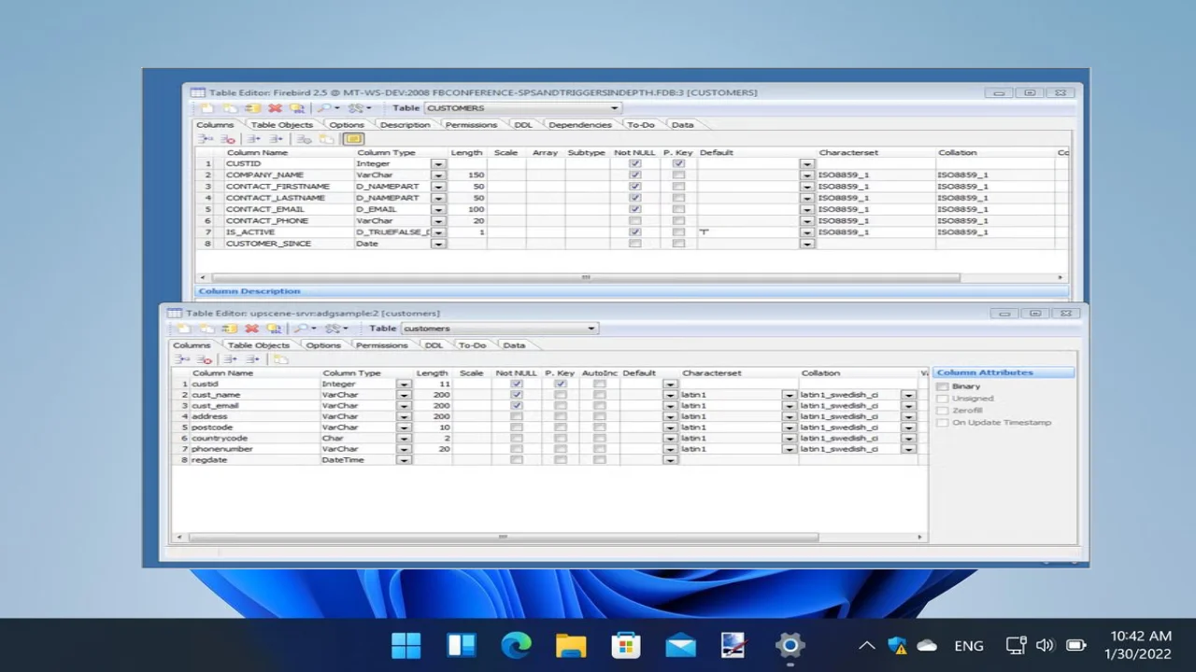Show hidden tray icons chevron

(x=866, y=645)
